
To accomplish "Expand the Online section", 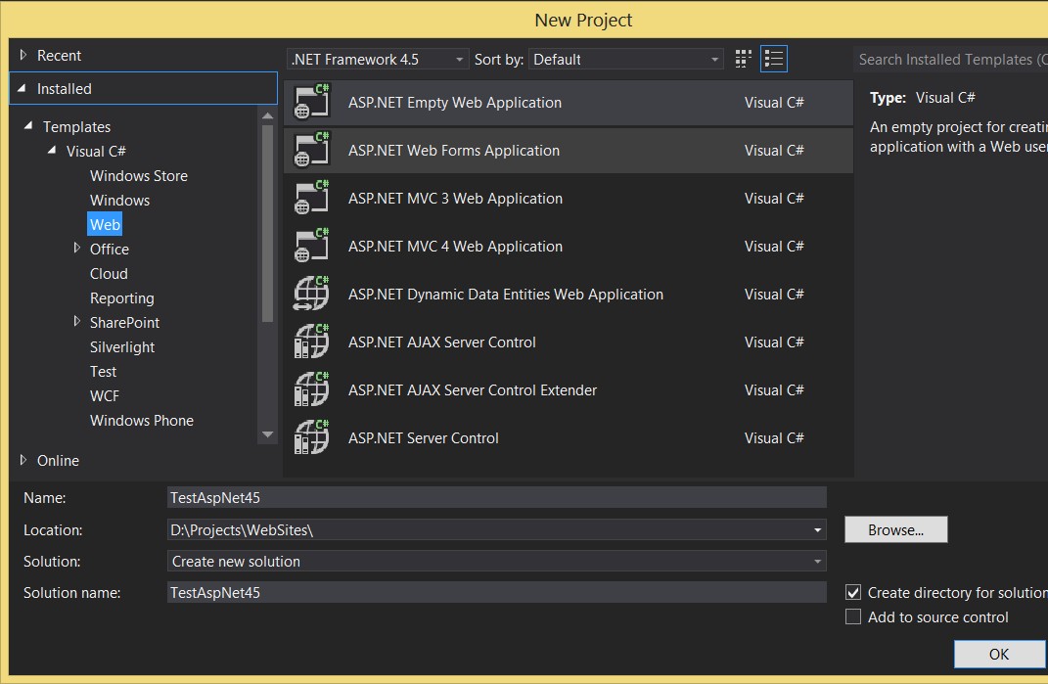I will tap(23, 460).
